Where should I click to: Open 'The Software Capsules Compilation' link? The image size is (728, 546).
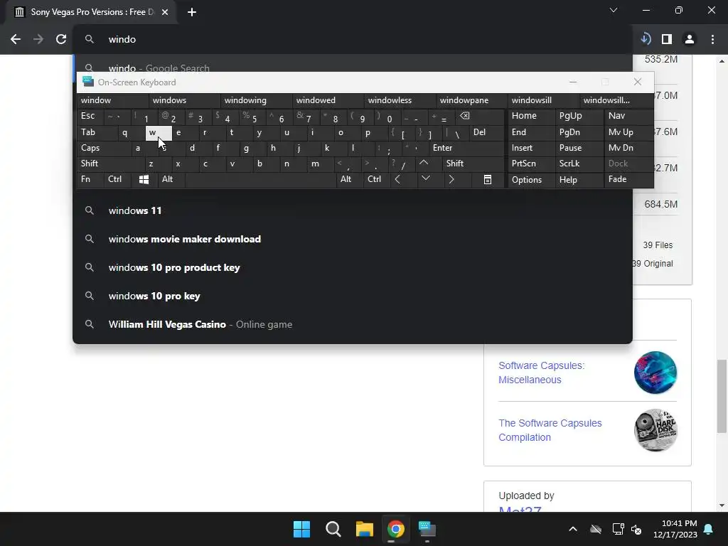point(550,430)
